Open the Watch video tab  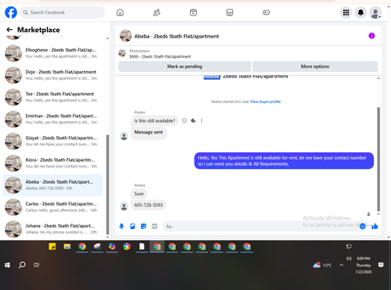click(x=193, y=13)
